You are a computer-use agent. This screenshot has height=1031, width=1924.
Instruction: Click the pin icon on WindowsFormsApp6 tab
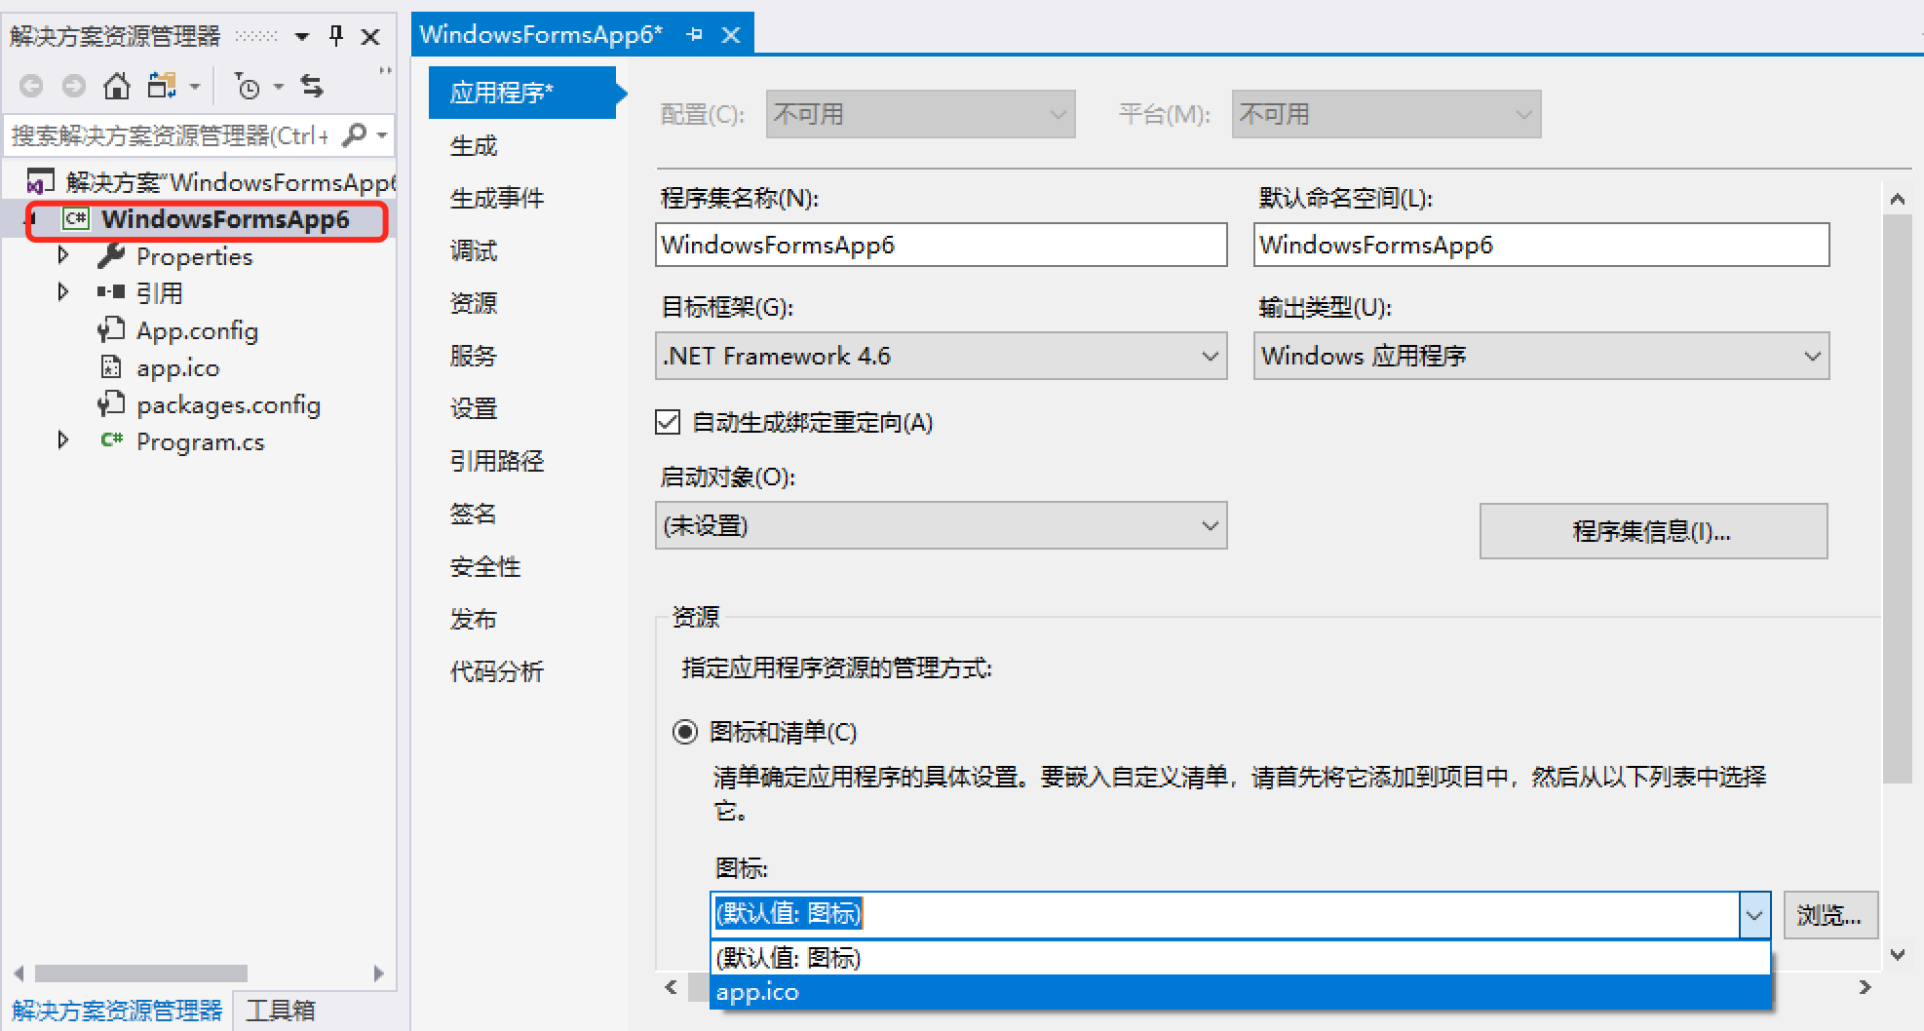[695, 35]
